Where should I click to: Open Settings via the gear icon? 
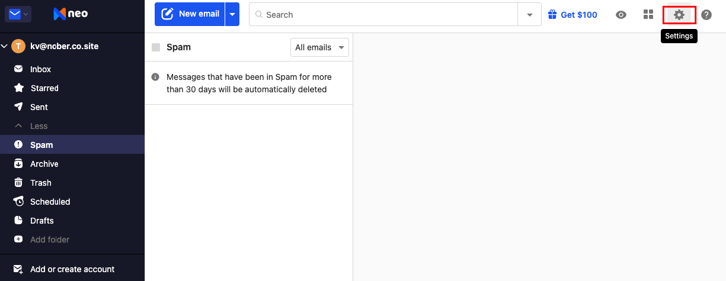pyautogui.click(x=679, y=15)
